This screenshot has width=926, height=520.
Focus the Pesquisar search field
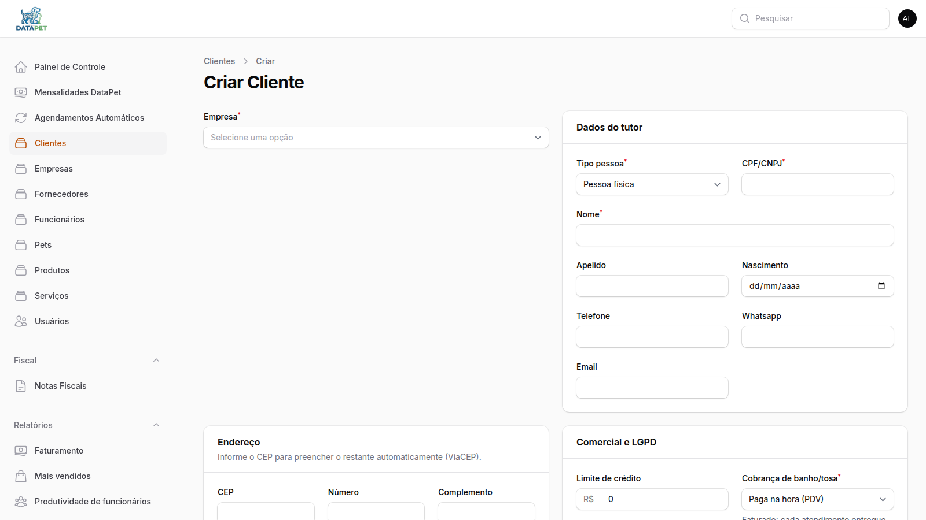pos(810,18)
